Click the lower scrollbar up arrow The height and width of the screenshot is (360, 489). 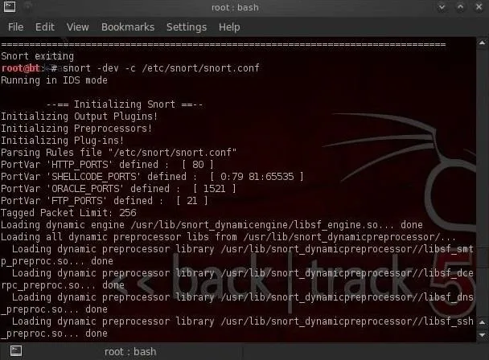pyautogui.click(x=482, y=322)
